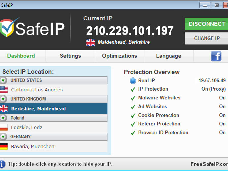
Task: Click the Real IP label
Action: coord(147,80)
